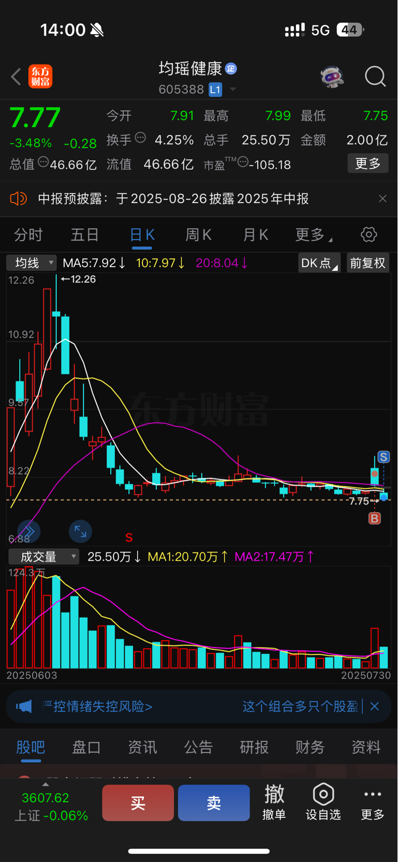Viewport: 398px width, 862px height.
Task: Tap the red S marker below chart
Action: tap(129, 538)
